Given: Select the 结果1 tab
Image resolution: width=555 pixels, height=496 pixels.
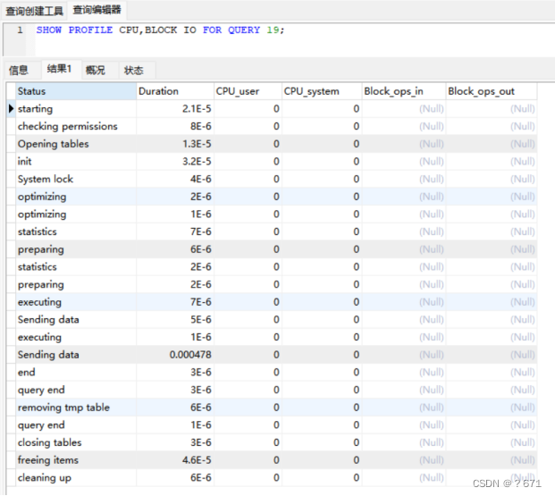Looking at the screenshot, I should tap(58, 70).
